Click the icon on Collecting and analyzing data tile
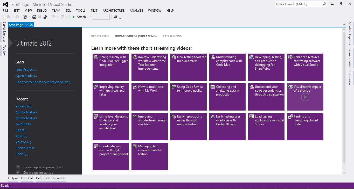The height and width of the screenshot is (189, 354). (213, 87)
